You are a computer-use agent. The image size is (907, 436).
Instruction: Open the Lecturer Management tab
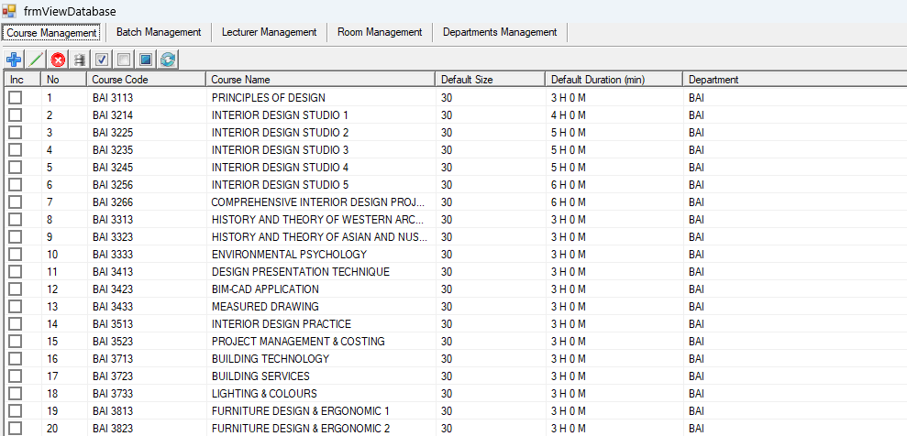pos(269,32)
